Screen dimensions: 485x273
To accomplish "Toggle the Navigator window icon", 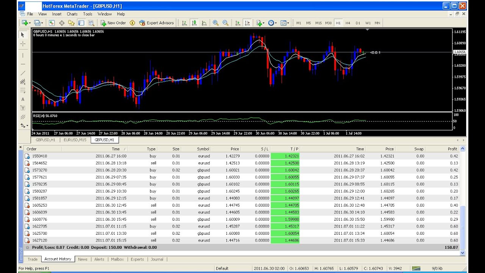I will click(x=71, y=23).
